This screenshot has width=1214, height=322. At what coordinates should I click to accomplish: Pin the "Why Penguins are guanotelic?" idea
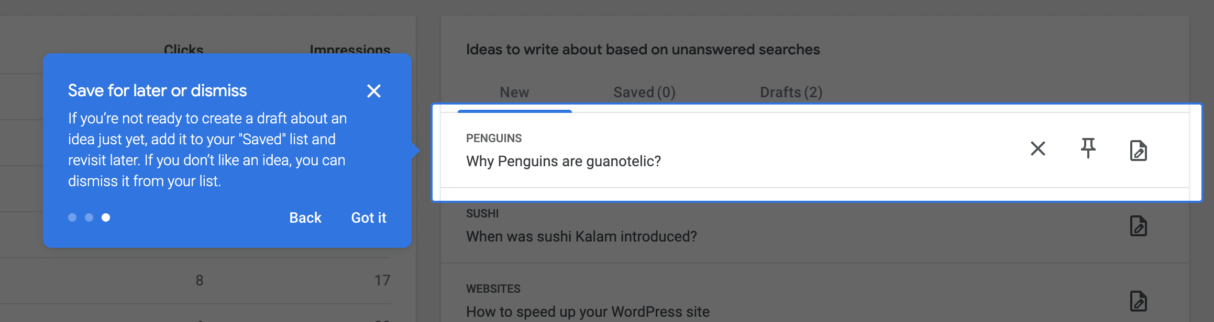click(x=1088, y=150)
